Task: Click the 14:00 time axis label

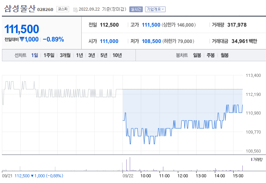Action: click(220, 176)
